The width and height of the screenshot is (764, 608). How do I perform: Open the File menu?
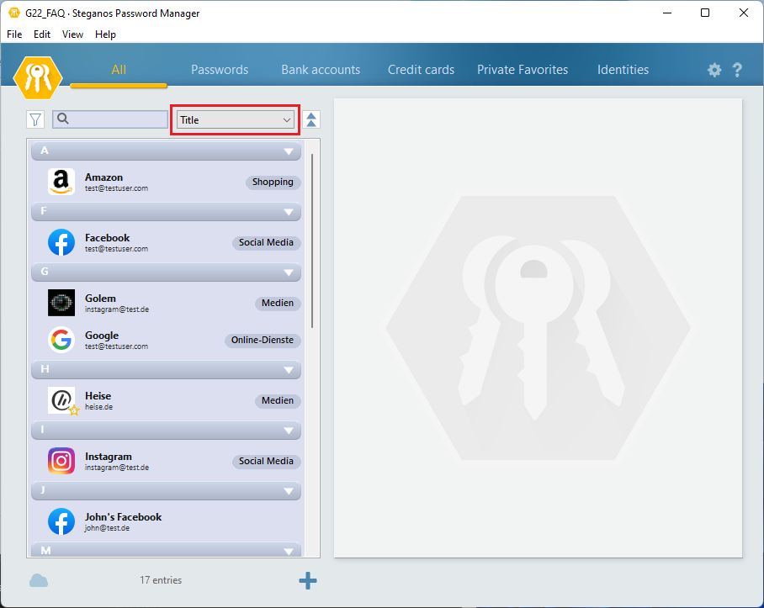[x=14, y=34]
